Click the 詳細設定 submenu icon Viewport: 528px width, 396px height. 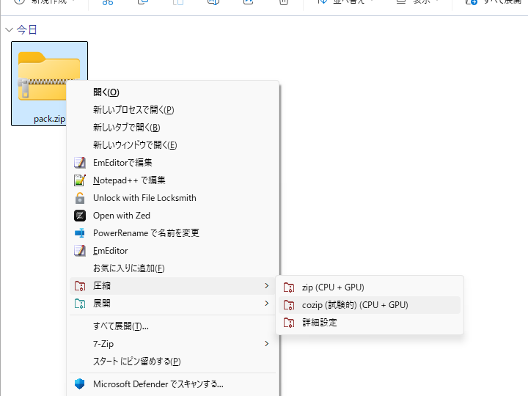[289, 323]
